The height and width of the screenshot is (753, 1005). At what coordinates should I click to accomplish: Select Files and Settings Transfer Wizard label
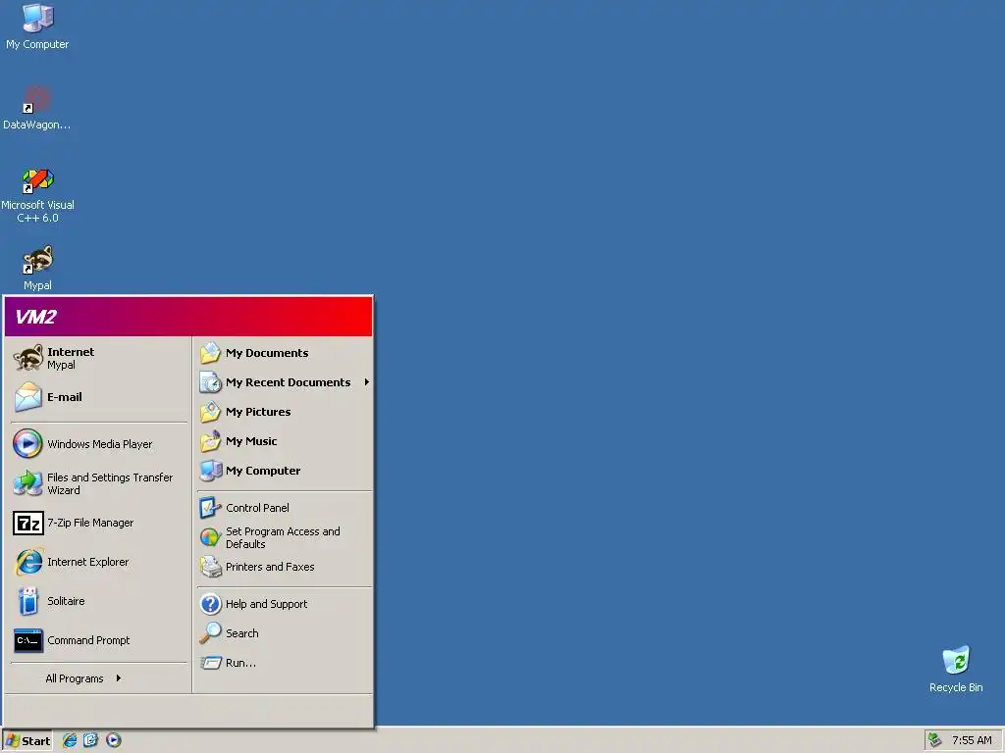click(x=110, y=483)
